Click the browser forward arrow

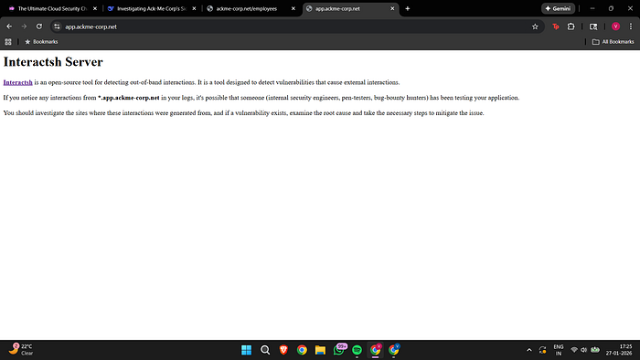click(24, 26)
